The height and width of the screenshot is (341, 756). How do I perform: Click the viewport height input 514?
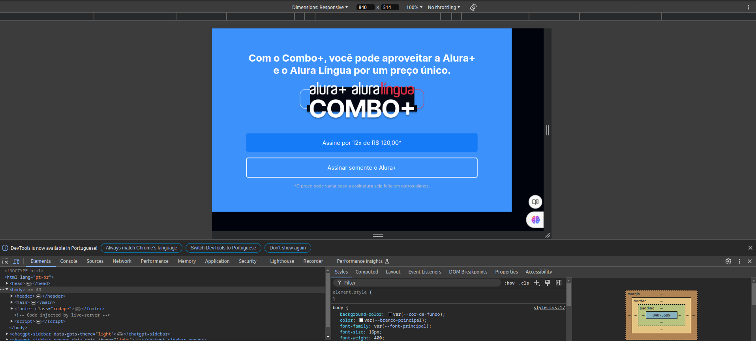[x=390, y=7]
